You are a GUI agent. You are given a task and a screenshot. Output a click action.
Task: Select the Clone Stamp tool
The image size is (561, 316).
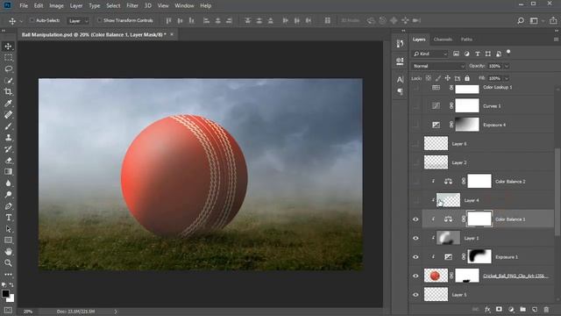point(8,138)
